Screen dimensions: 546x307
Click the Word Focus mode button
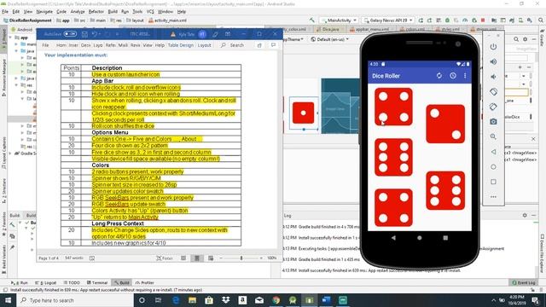pos(165,258)
